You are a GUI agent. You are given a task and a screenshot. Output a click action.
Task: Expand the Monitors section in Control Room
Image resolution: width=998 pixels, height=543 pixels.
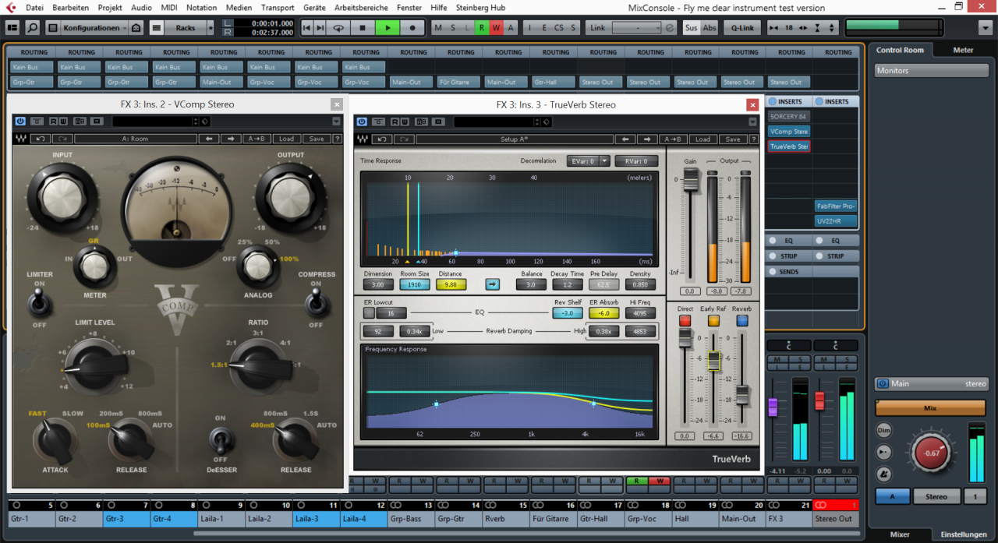click(x=931, y=70)
